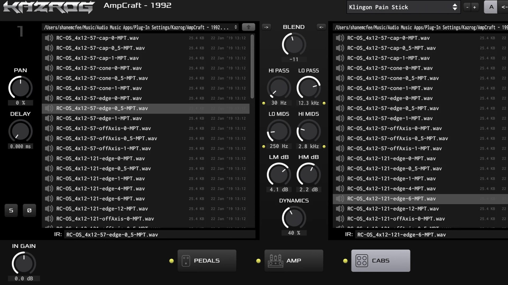Toggle the AMP yellow enable LED
Viewport: 508px width, 285px height.
coord(258,261)
